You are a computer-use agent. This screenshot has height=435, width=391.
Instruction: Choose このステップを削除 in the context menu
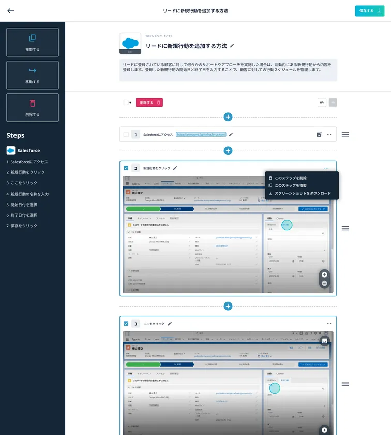tap(291, 178)
